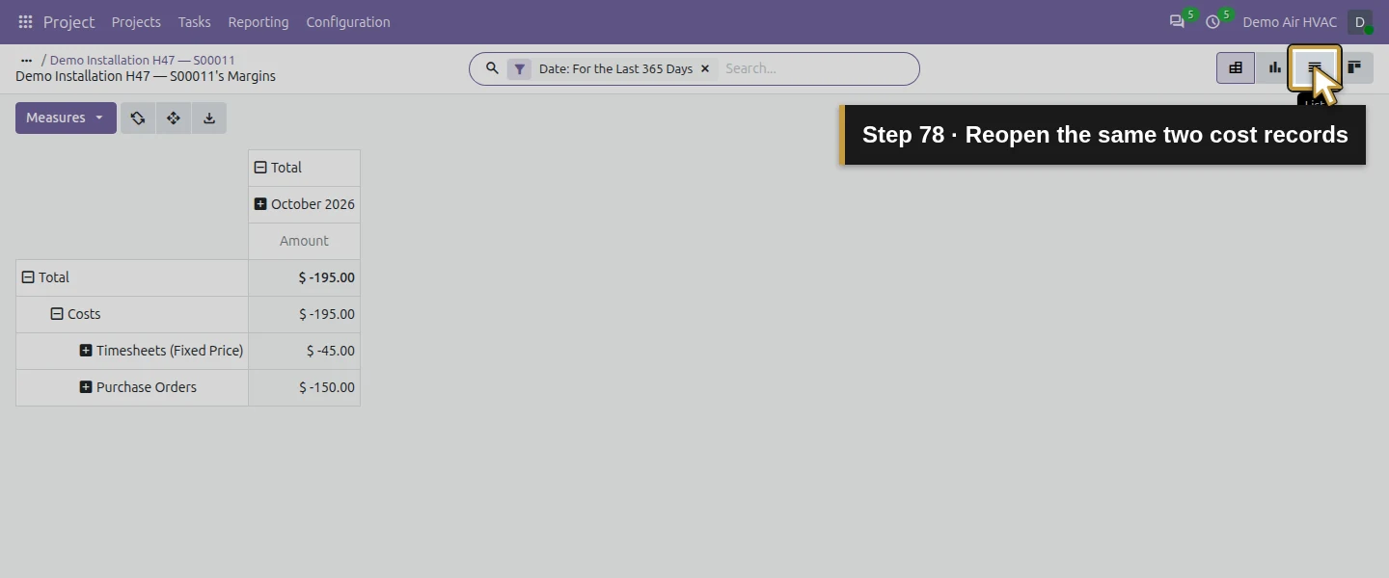Click the Costs row's $ -195.00 cell

[304, 314]
